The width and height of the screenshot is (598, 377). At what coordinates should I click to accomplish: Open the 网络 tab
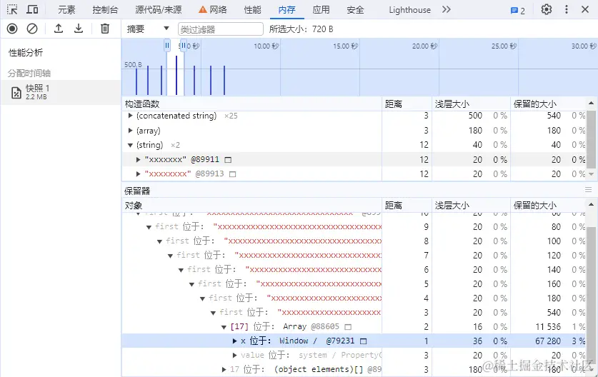tap(213, 10)
